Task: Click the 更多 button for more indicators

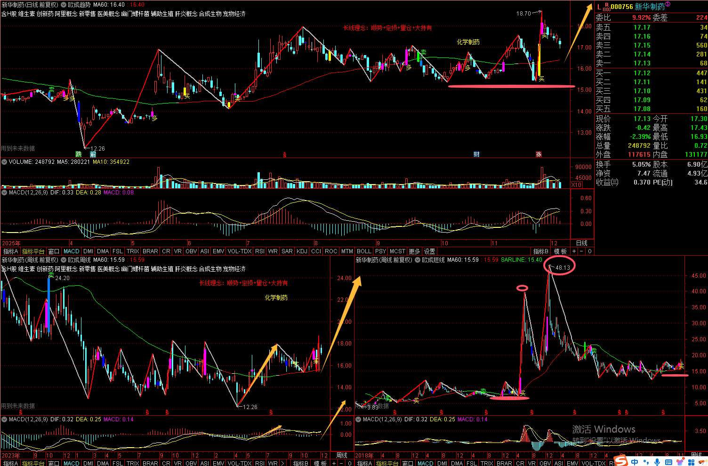Action: (x=414, y=251)
